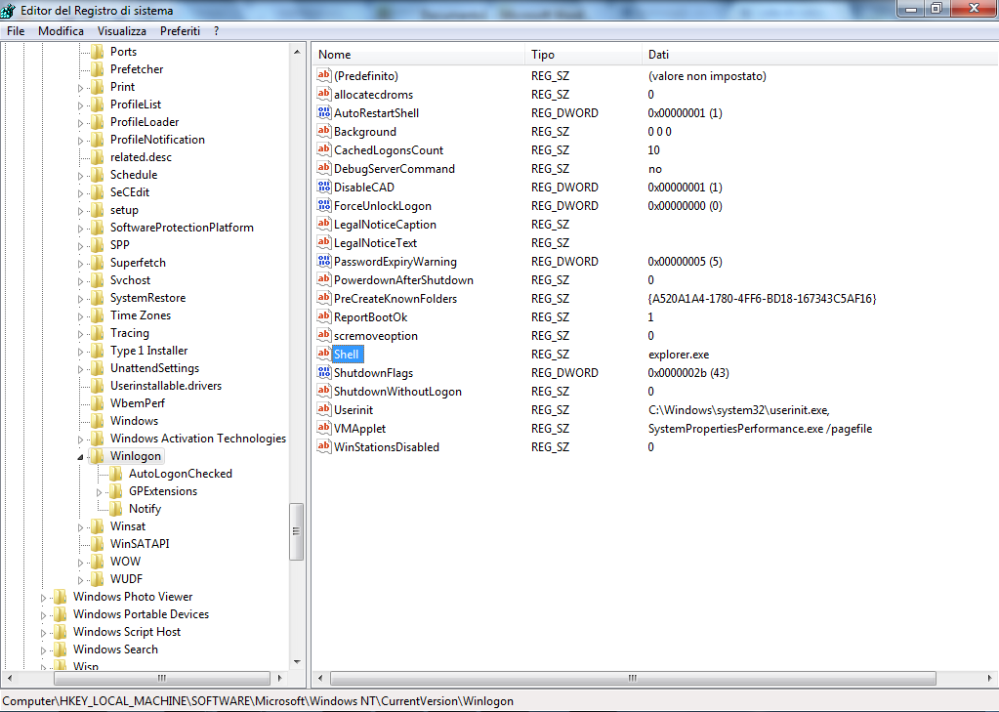
Task: Sort values by Dati column header
Action: (x=819, y=54)
